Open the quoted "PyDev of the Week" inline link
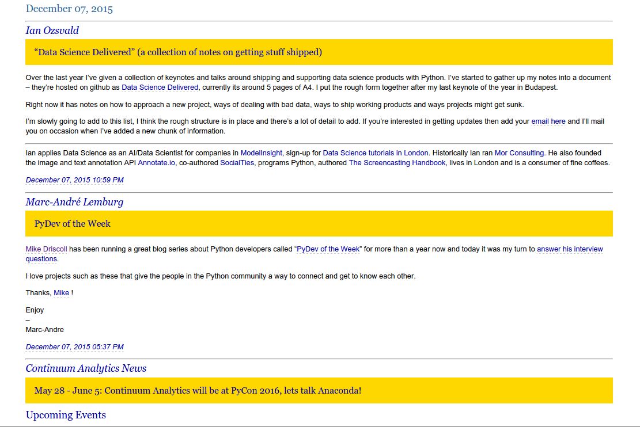This screenshot has width=640, height=427. pyautogui.click(x=328, y=249)
